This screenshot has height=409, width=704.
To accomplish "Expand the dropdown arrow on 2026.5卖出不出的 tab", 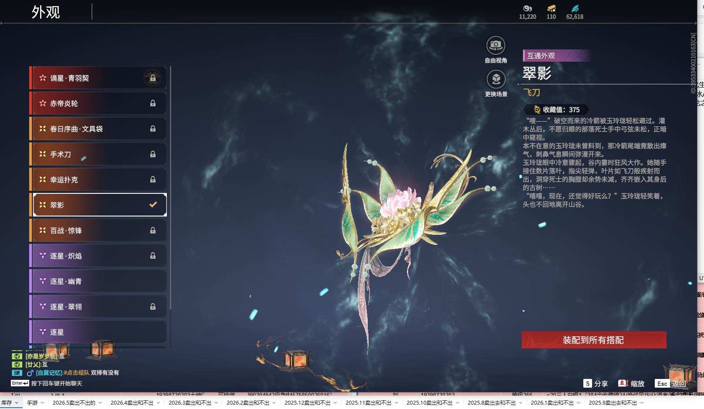I will coord(100,403).
